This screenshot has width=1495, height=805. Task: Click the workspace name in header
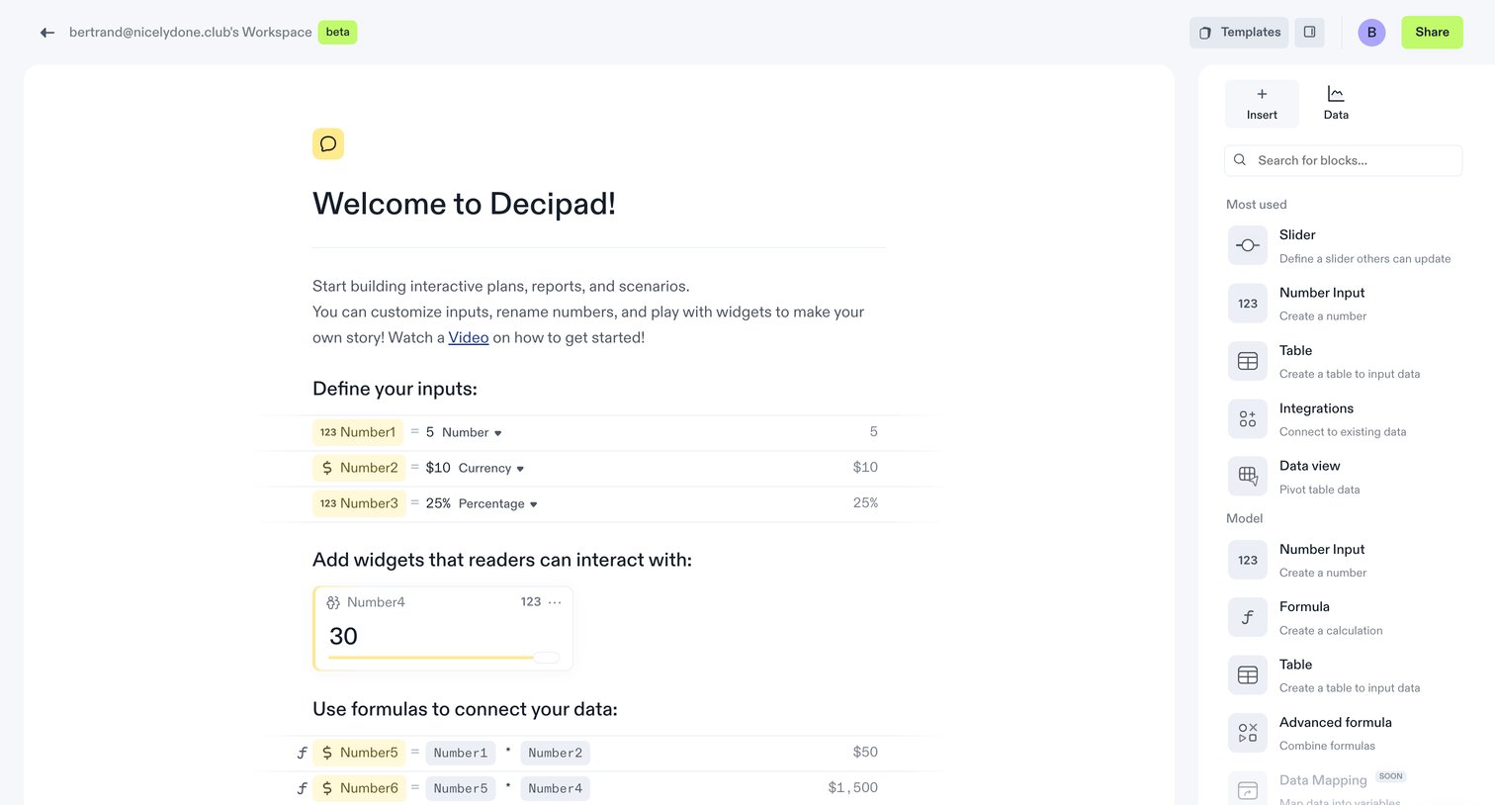191,33
